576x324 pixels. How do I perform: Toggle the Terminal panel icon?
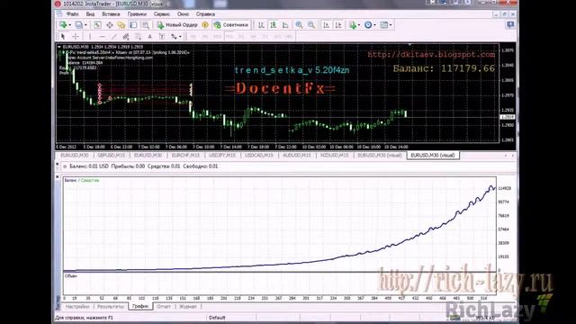[x=133, y=25]
